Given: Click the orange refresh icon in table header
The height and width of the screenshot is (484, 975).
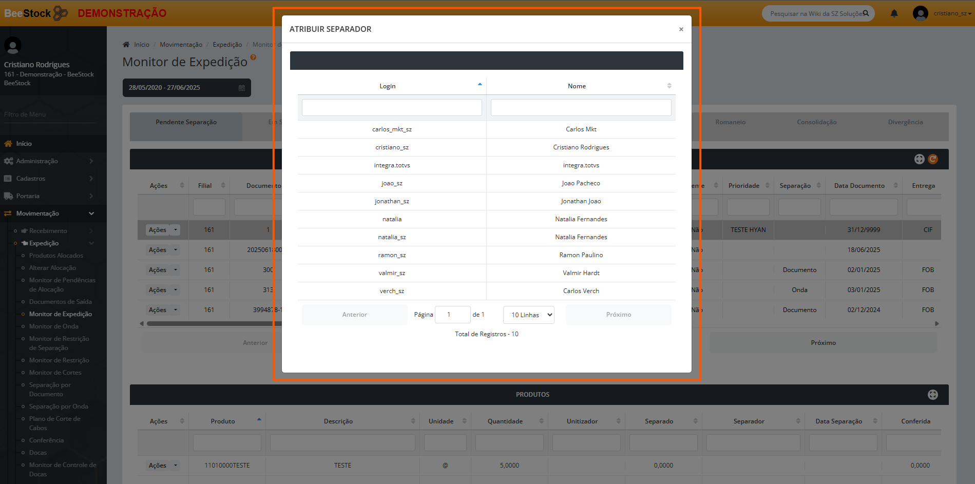Looking at the screenshot, I should [x=933, y=159].
